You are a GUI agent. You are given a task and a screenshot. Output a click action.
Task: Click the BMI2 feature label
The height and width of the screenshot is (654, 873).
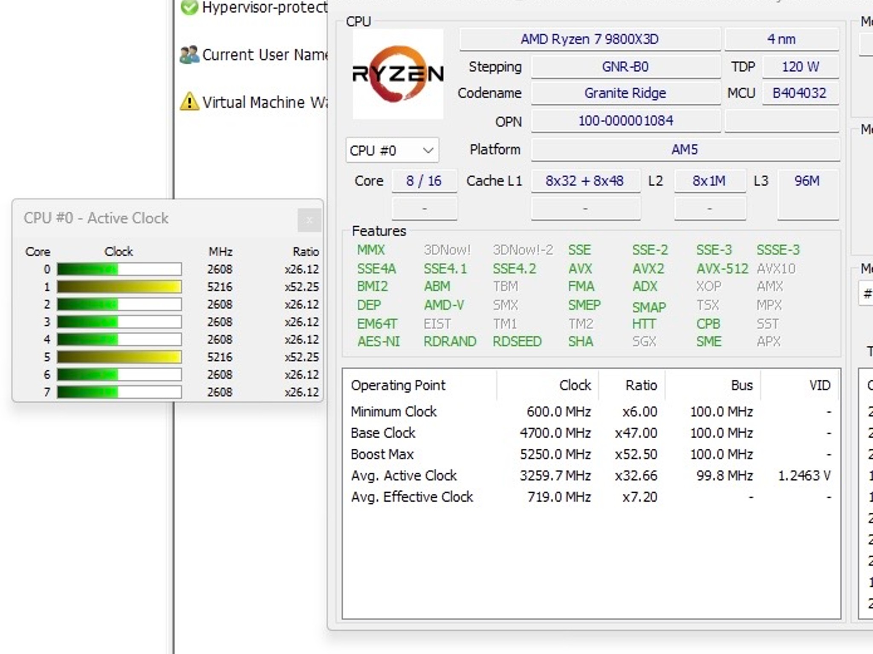coord(373,287)
